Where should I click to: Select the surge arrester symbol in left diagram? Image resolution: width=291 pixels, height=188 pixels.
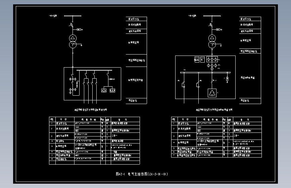tap(80, 29)
